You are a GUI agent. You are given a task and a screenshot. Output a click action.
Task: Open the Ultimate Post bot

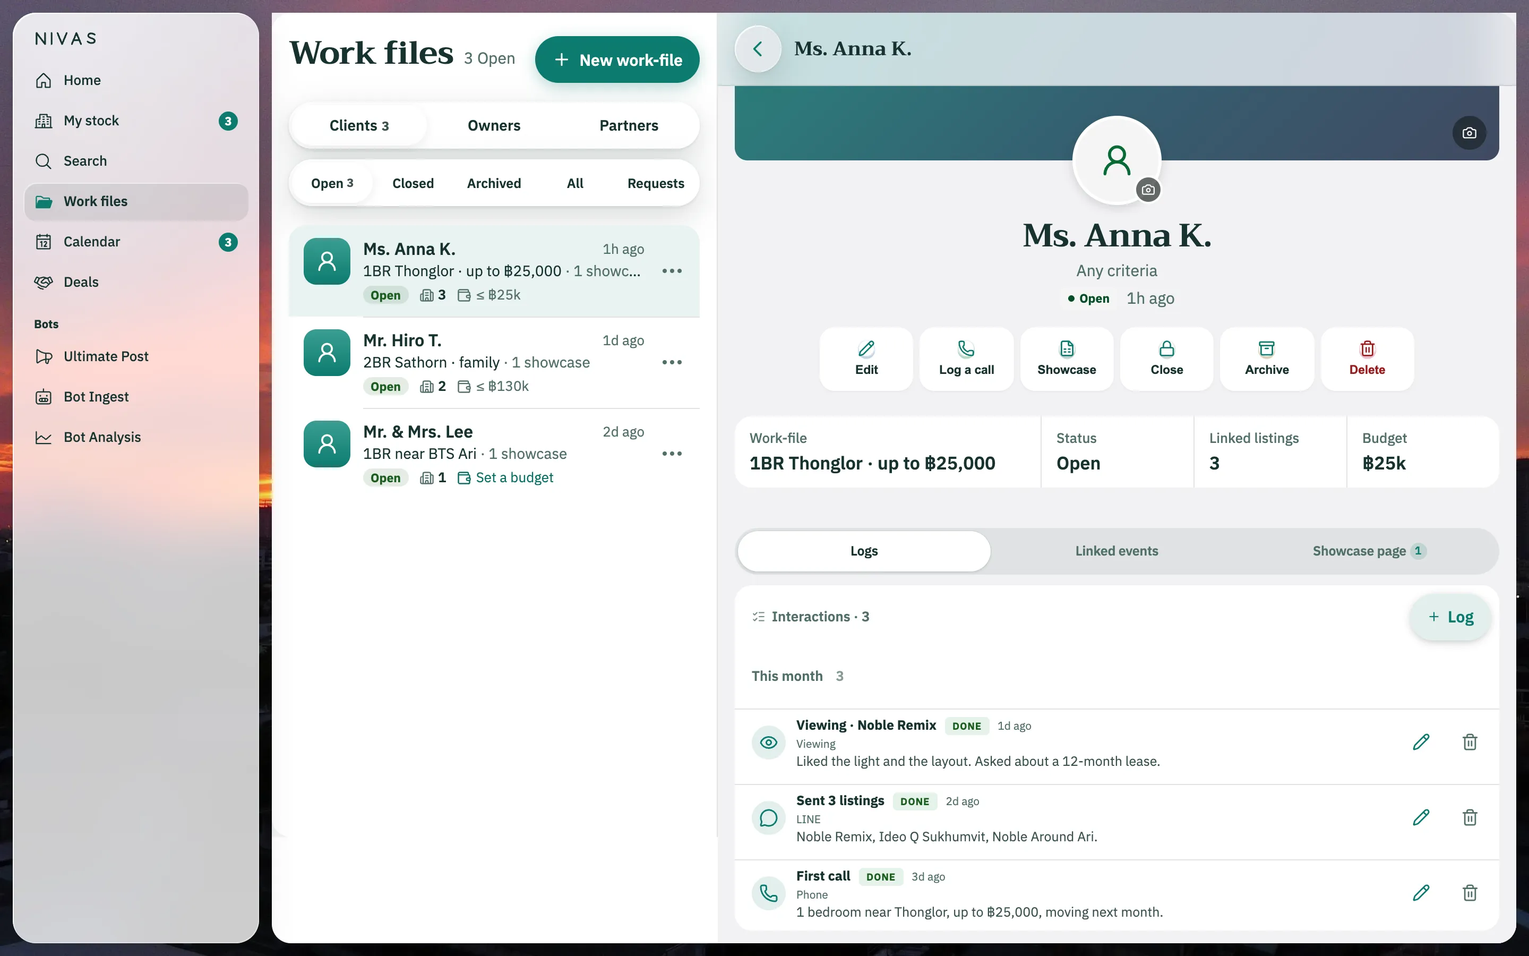click(x=136, y=356)
